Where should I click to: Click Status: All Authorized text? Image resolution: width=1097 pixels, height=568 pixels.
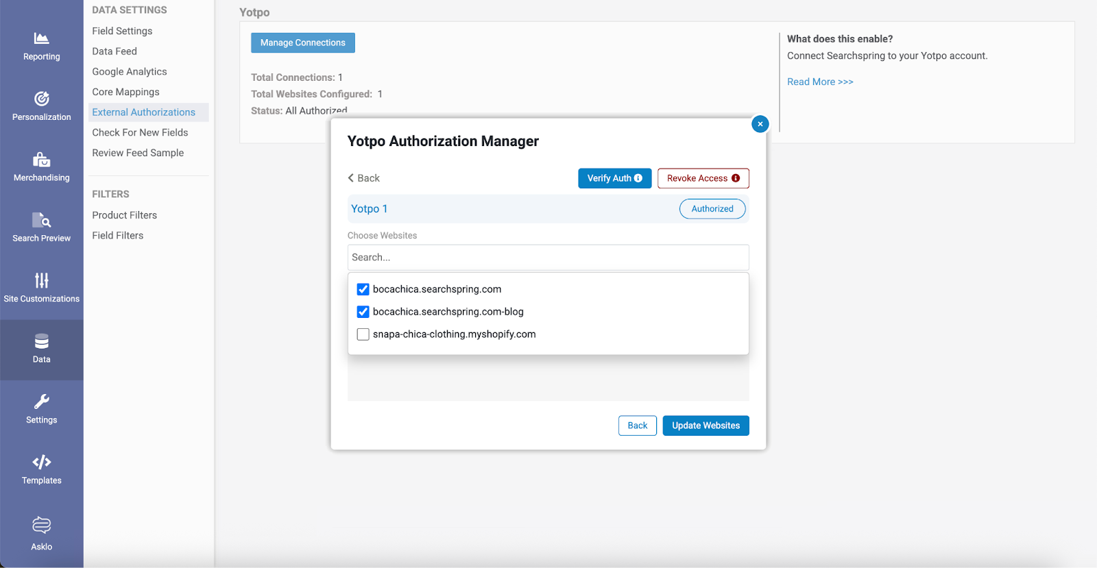[x=299, y=110]
